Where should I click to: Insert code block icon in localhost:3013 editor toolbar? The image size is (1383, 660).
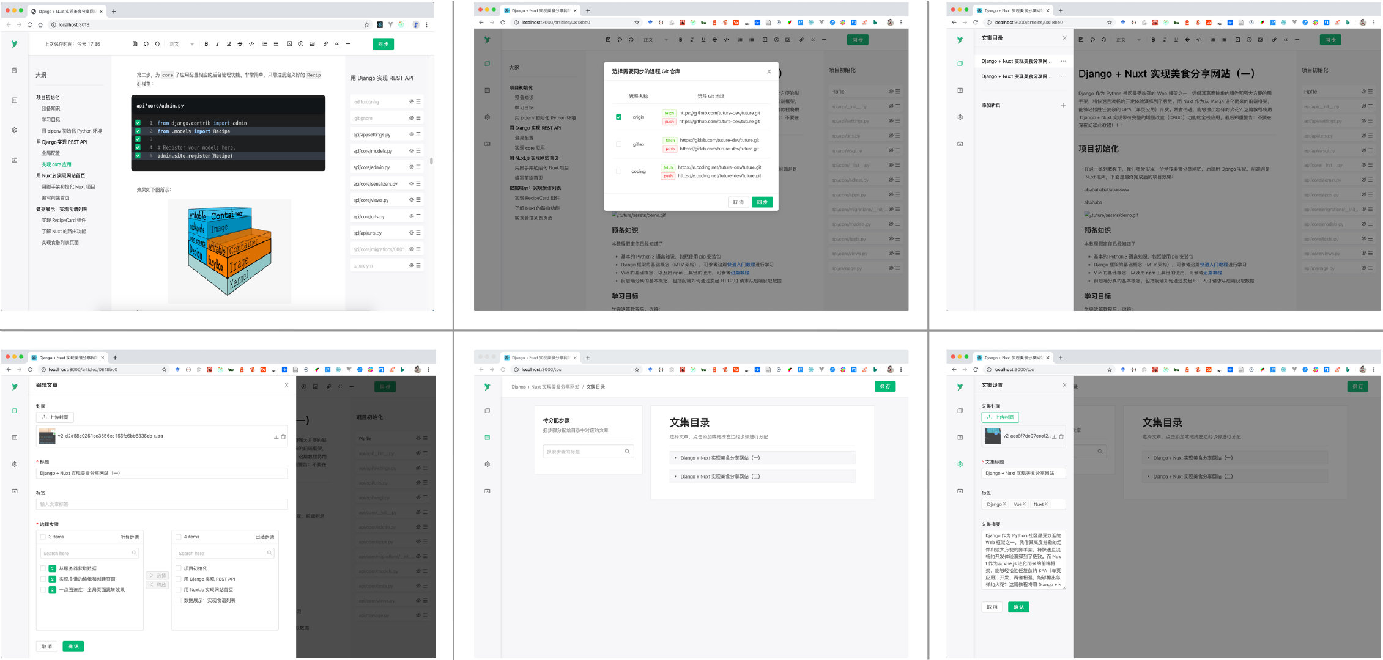coord(290,44)
